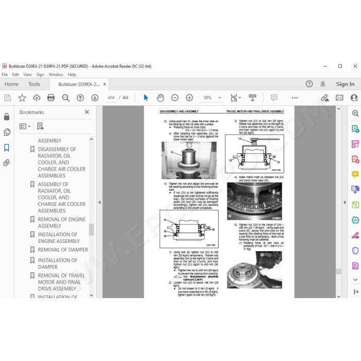Switch to the Tools tab
The image size is (361, 361).
click(34, 84)
